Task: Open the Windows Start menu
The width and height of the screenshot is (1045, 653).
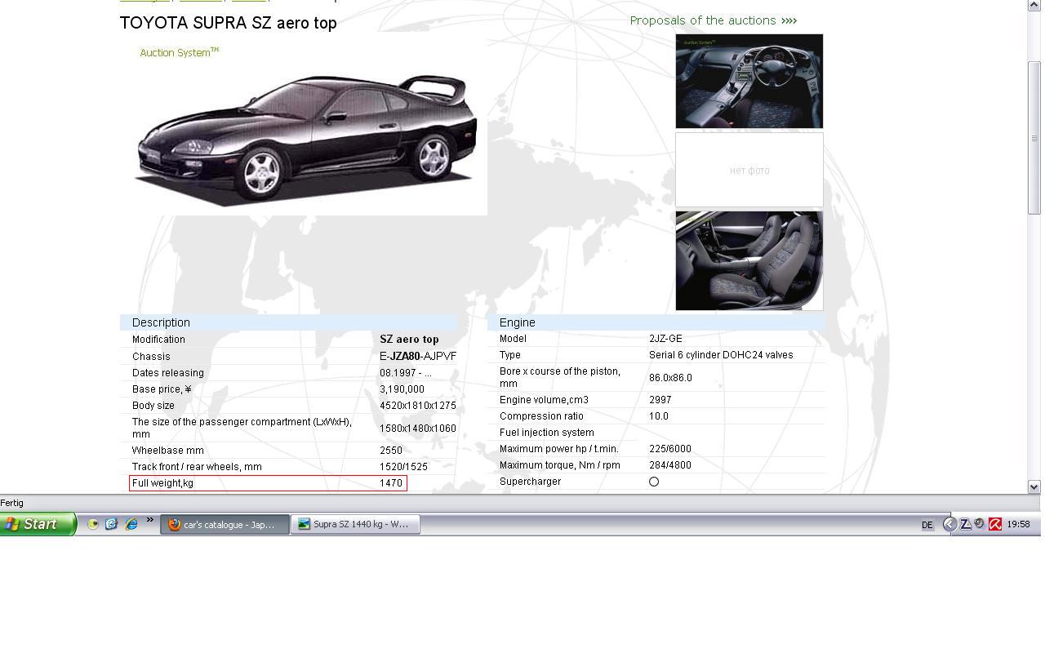Action: tap(38, 524)
